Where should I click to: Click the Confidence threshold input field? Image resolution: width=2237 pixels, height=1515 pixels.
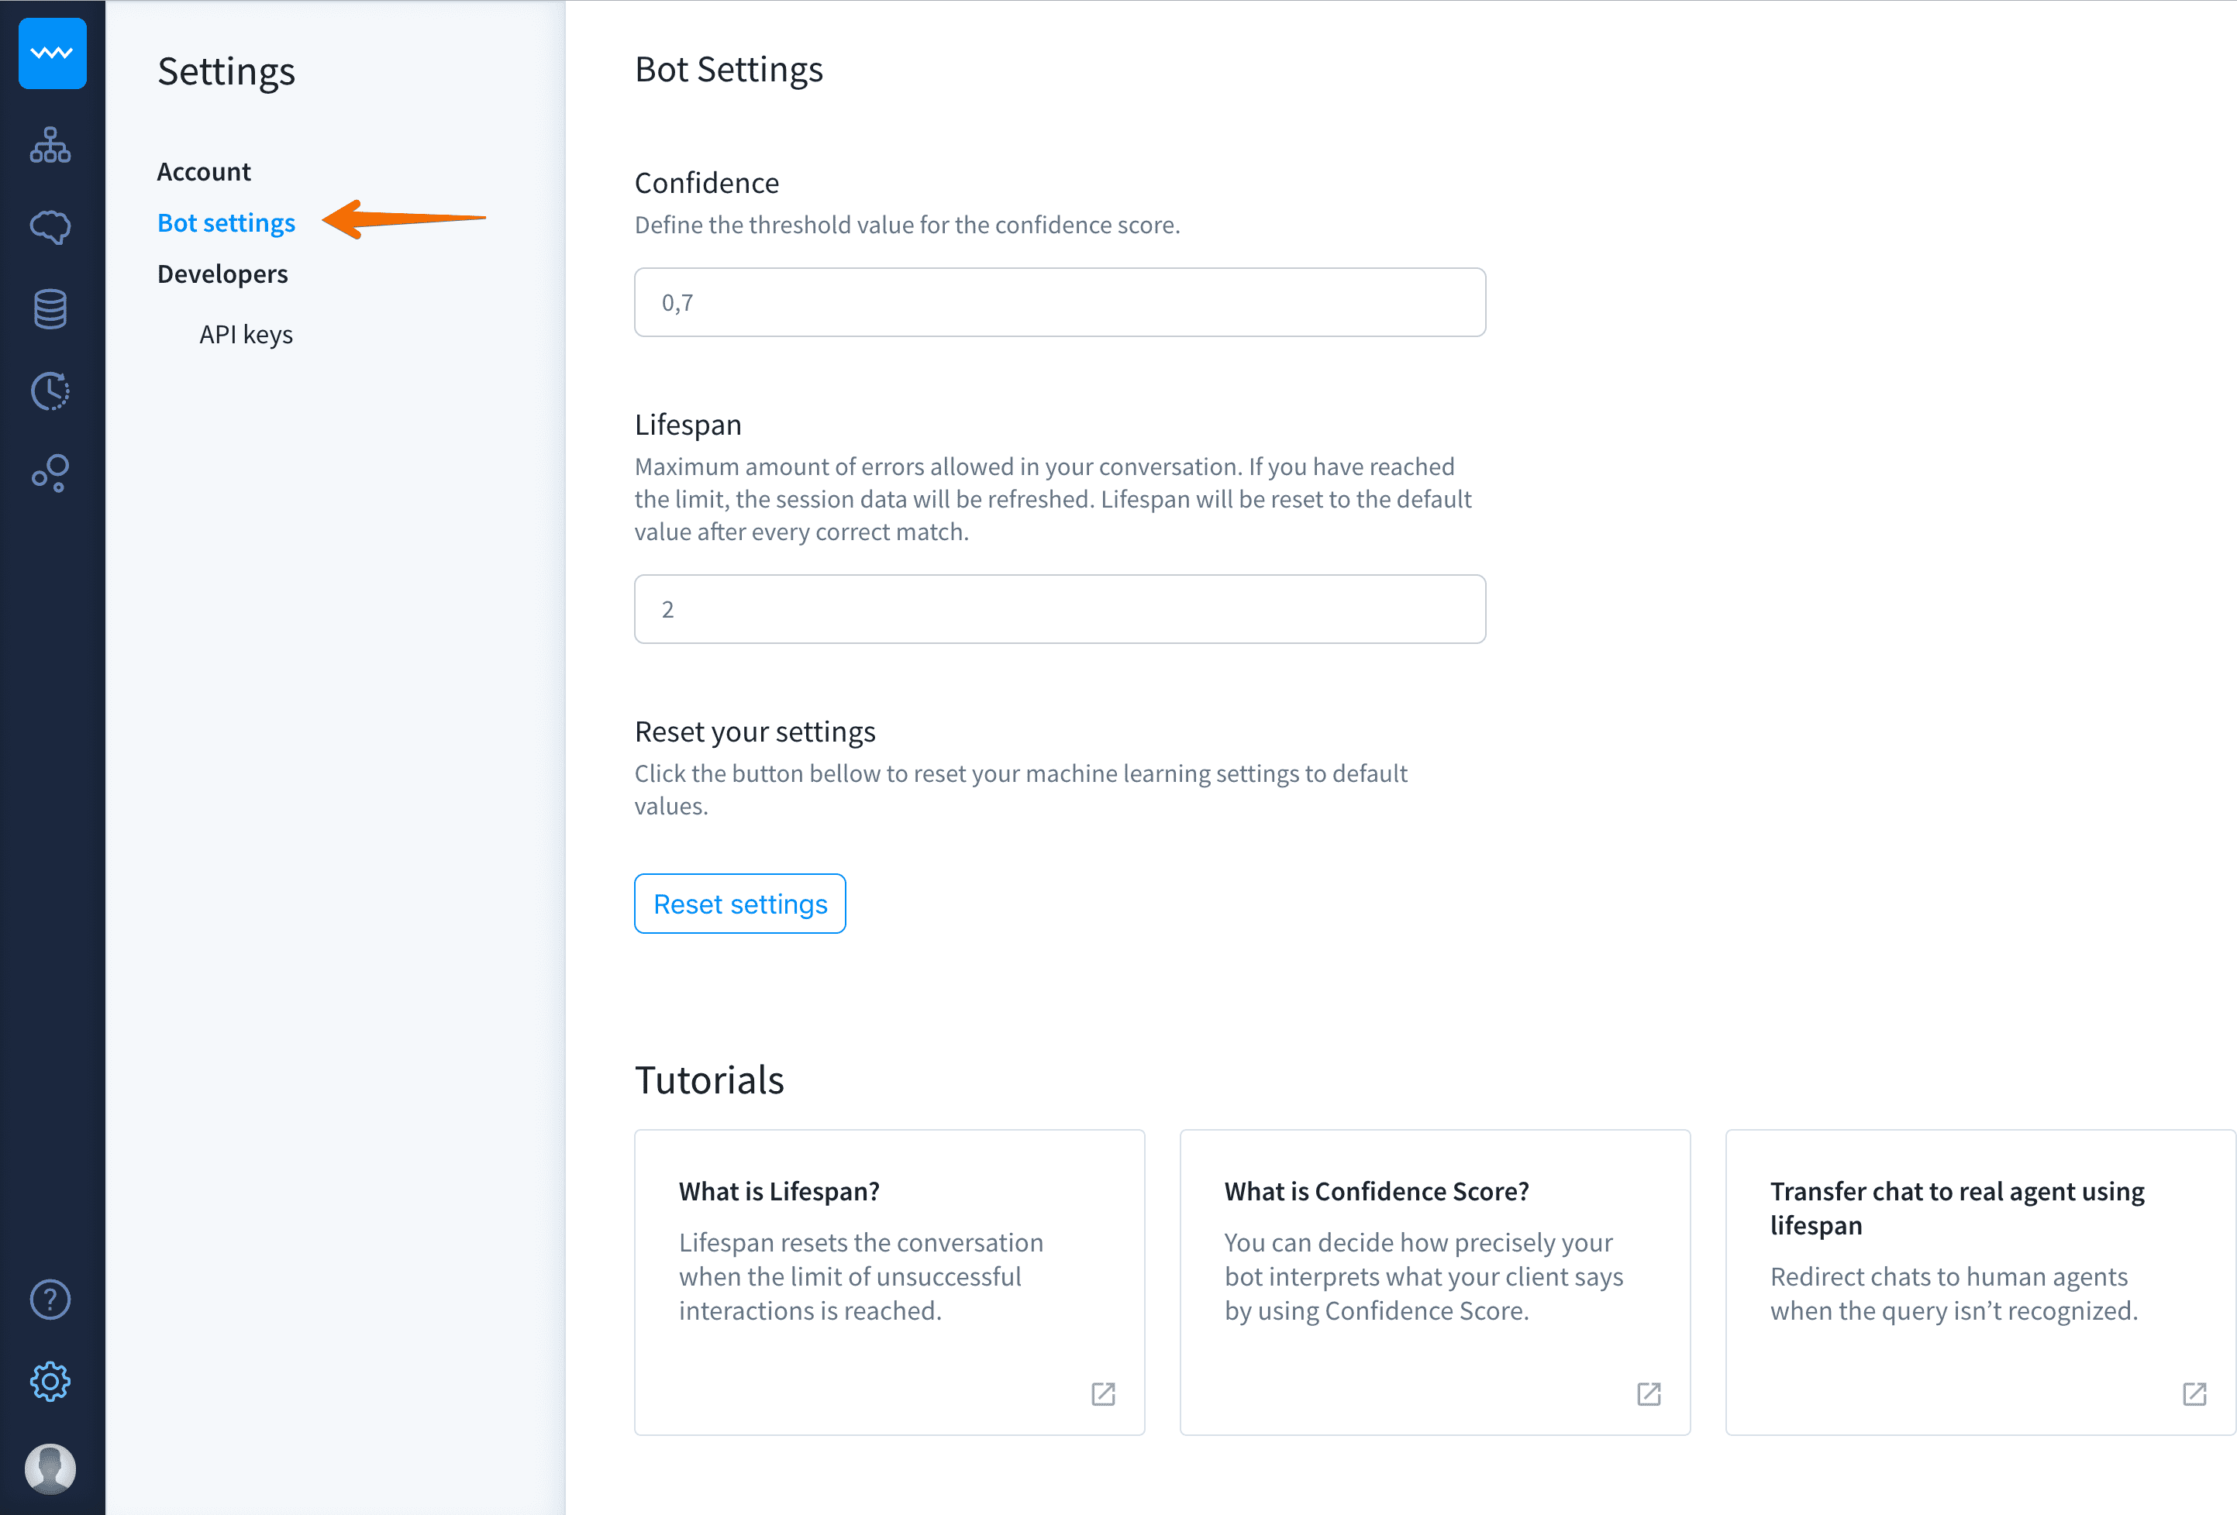pos(1059,301)
